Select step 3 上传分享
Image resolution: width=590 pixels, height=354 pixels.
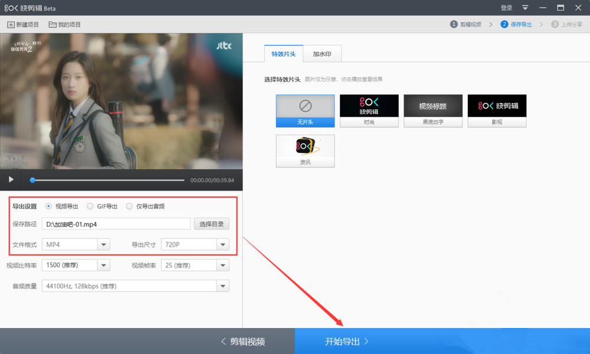click(566, 24)
